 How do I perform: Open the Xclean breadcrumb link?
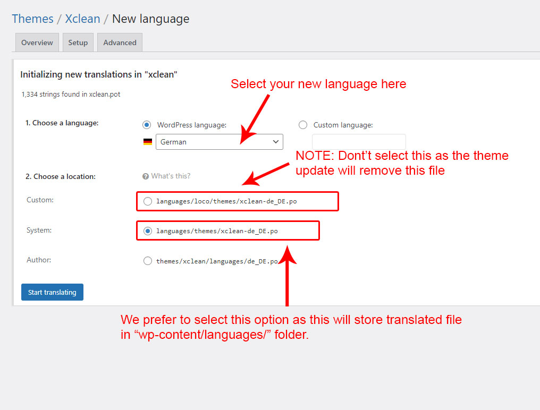click(x=82, y=19)
